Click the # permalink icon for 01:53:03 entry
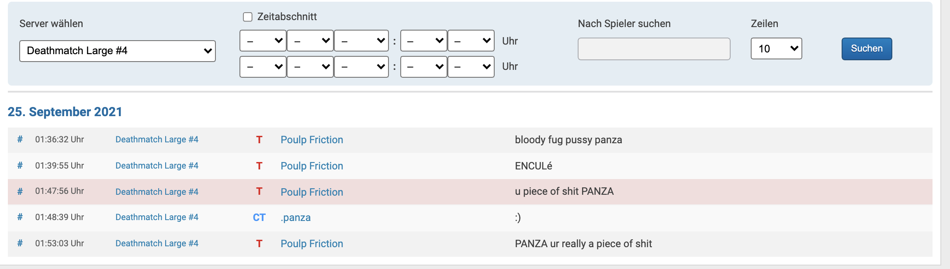 pos(20,243)
